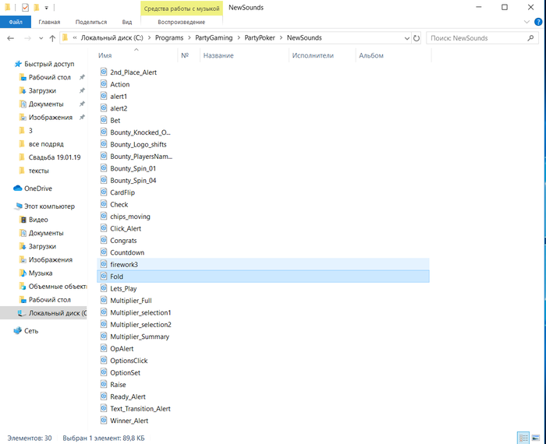Click the Raise sound file icon
This screenshot has height=444, width=546.
pyautogui.click(x=104, y=384)
